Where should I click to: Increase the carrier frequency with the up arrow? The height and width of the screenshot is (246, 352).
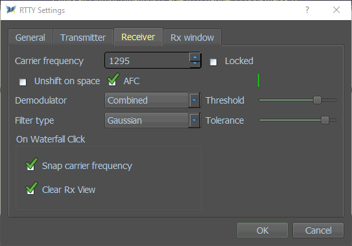click(195, 57)
